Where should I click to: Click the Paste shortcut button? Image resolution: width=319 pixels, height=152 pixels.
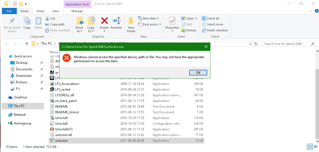pyautogui.click(x=58, y=30)
